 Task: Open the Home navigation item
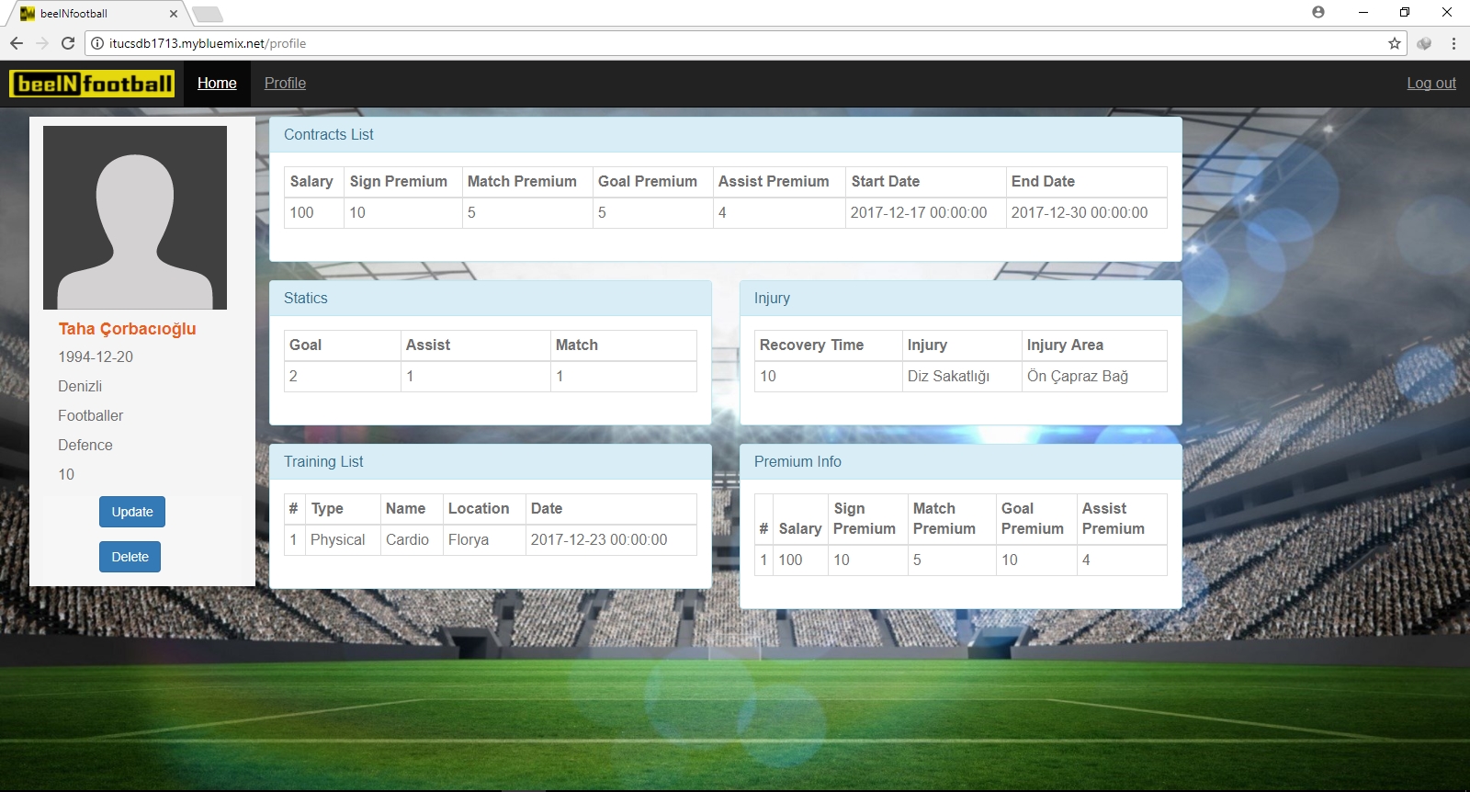tap(217, 84)
